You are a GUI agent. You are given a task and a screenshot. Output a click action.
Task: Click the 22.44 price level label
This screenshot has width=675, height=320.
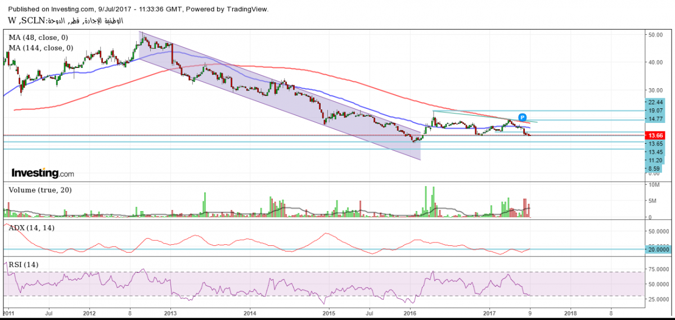click(656, 102)
